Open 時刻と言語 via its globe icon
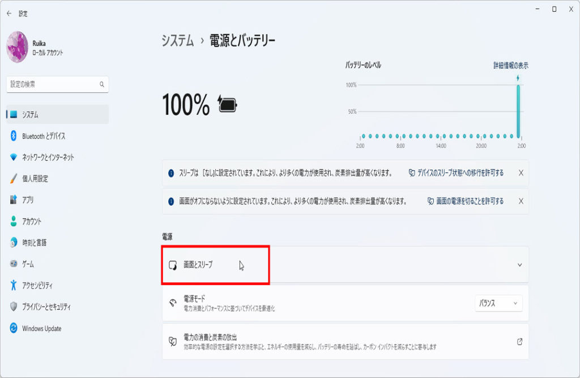 14,243
